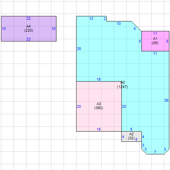The image size is (170, 170).
Task: Click the 8 dimension on A1's right edge
Action: pos(167,41)
